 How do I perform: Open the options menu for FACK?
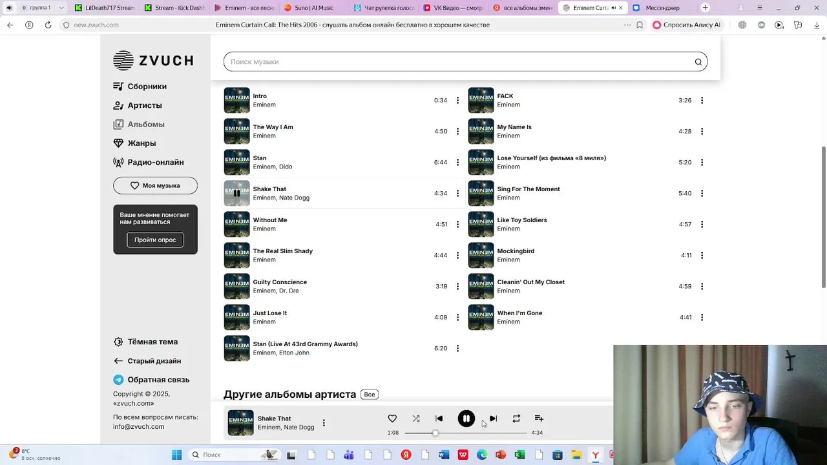[702, 100]
